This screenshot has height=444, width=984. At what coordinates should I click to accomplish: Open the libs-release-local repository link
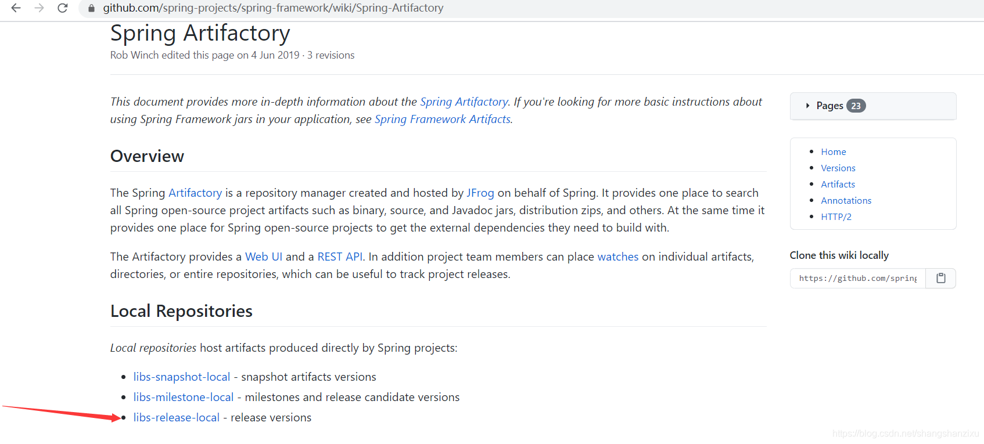[x=177, y=417]
